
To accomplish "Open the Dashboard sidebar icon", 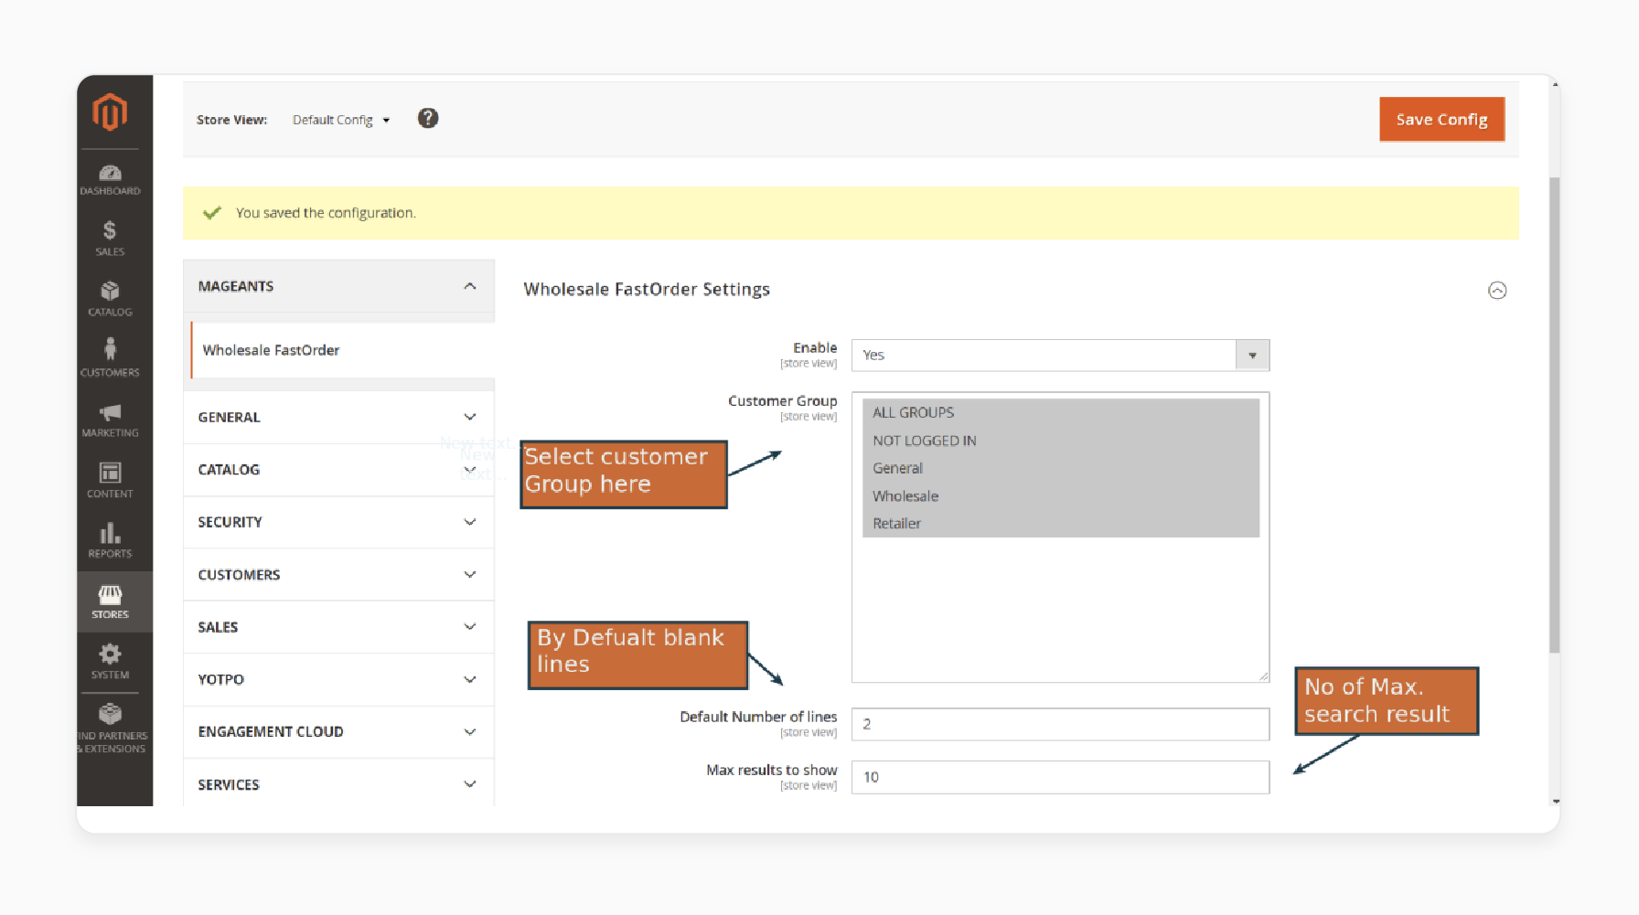I will point(110,179).
